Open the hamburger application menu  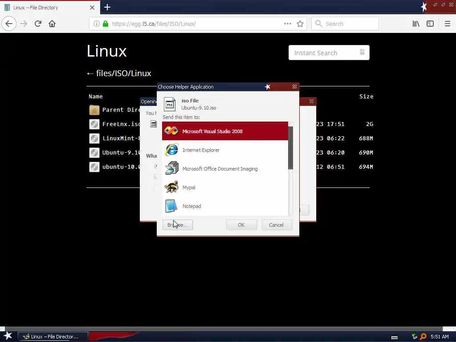(447, 24)
